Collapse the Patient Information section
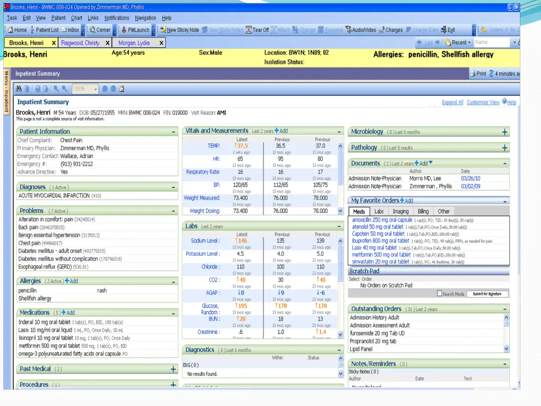 [173, 132]
